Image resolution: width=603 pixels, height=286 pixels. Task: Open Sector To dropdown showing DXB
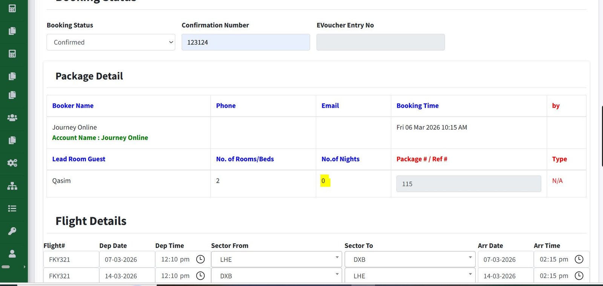(409, 259)
